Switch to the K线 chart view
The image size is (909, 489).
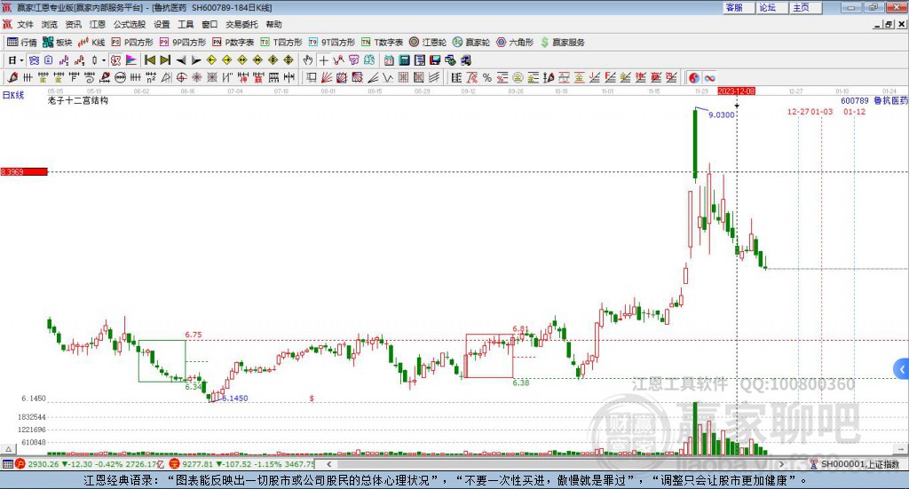pos(91,43)
